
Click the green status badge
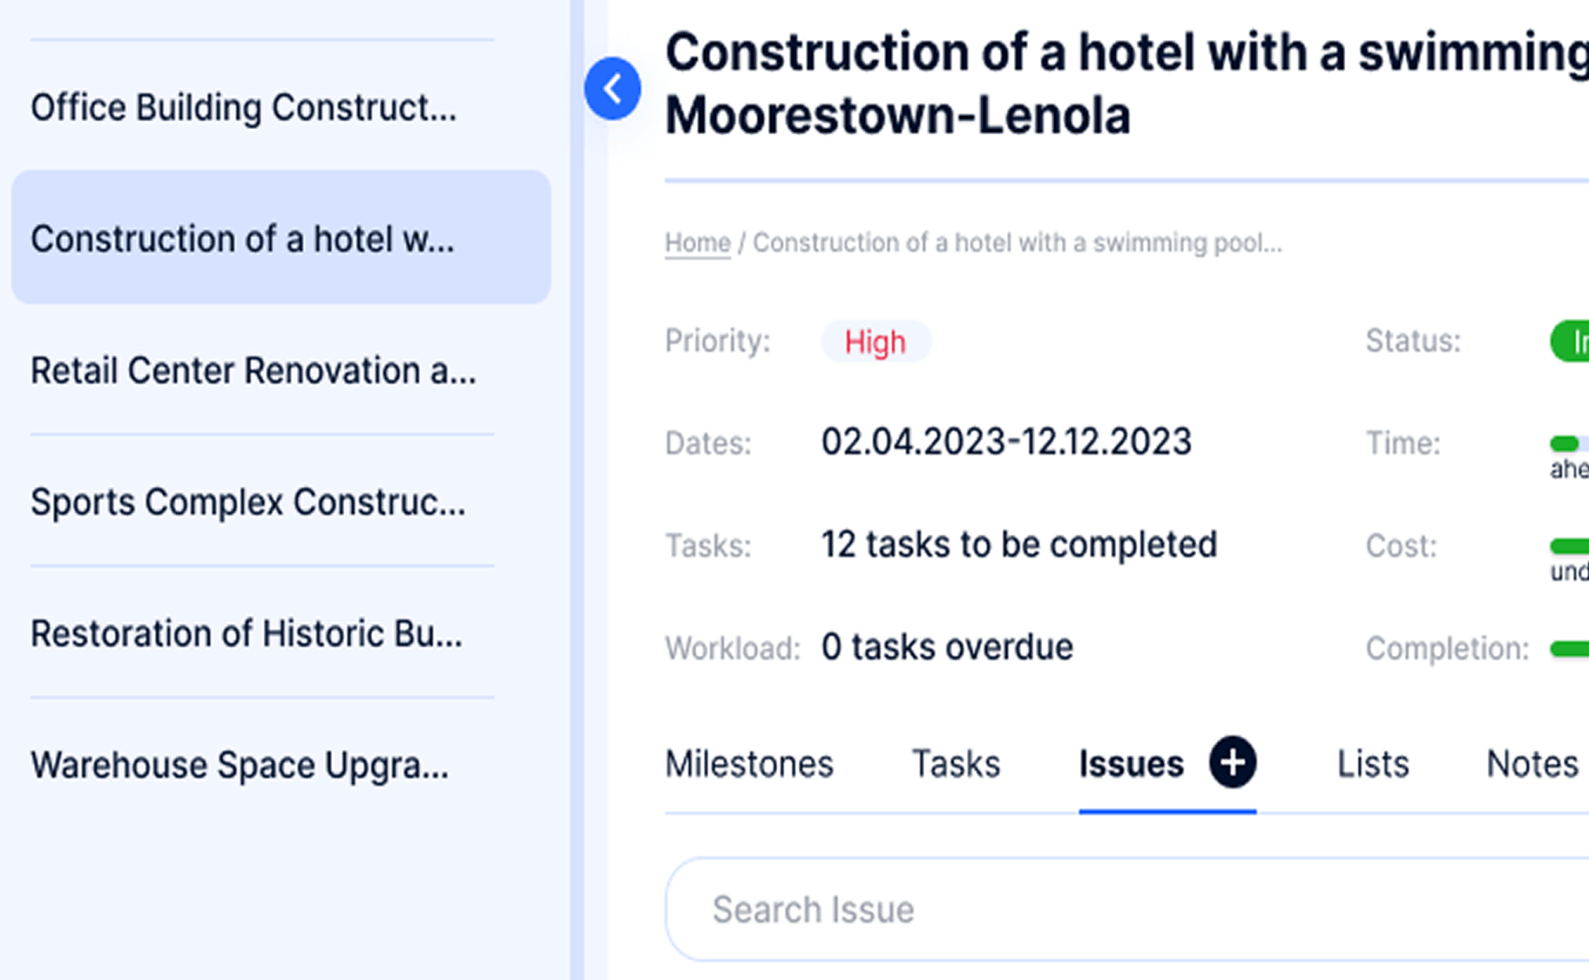(1570, 341)
